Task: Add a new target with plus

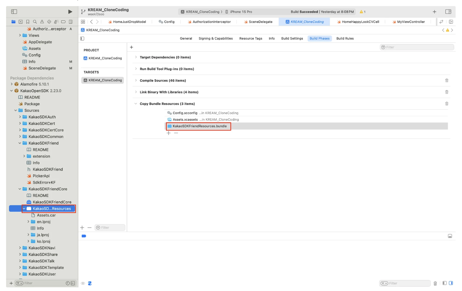Action: click(x=82, y=228)
